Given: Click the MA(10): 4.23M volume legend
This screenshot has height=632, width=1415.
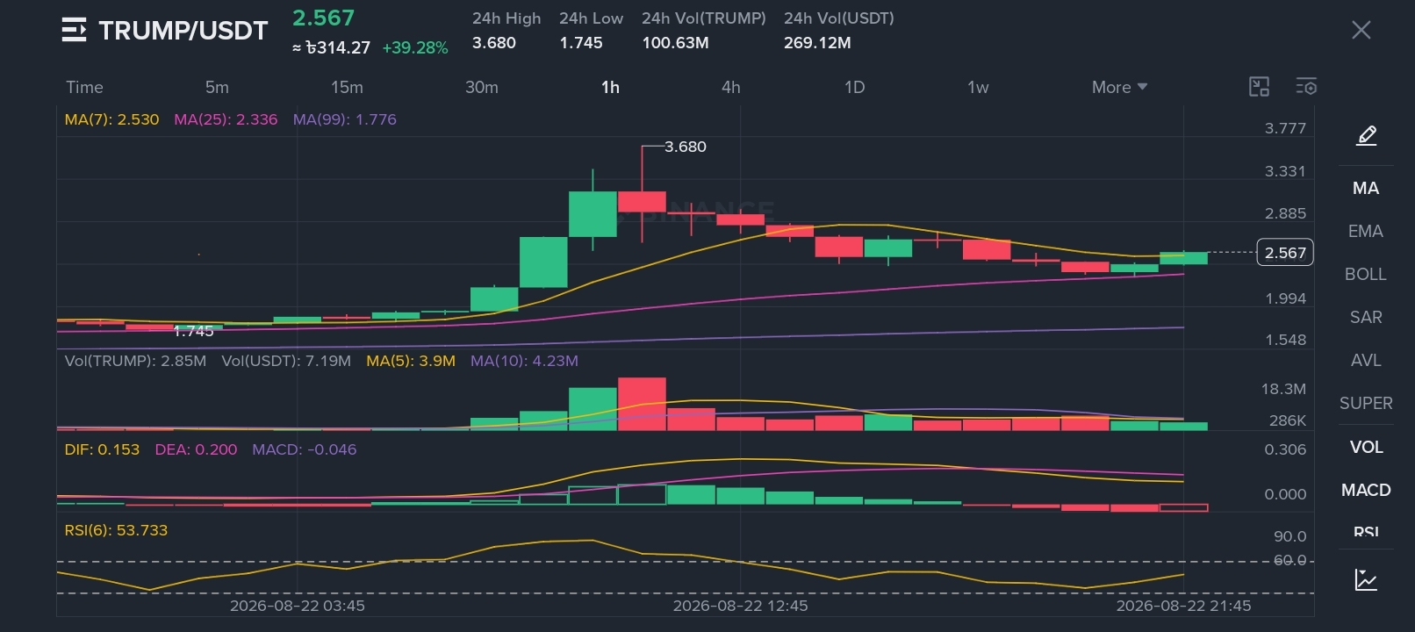Looking at the screenshot, I should click(524, 361).
